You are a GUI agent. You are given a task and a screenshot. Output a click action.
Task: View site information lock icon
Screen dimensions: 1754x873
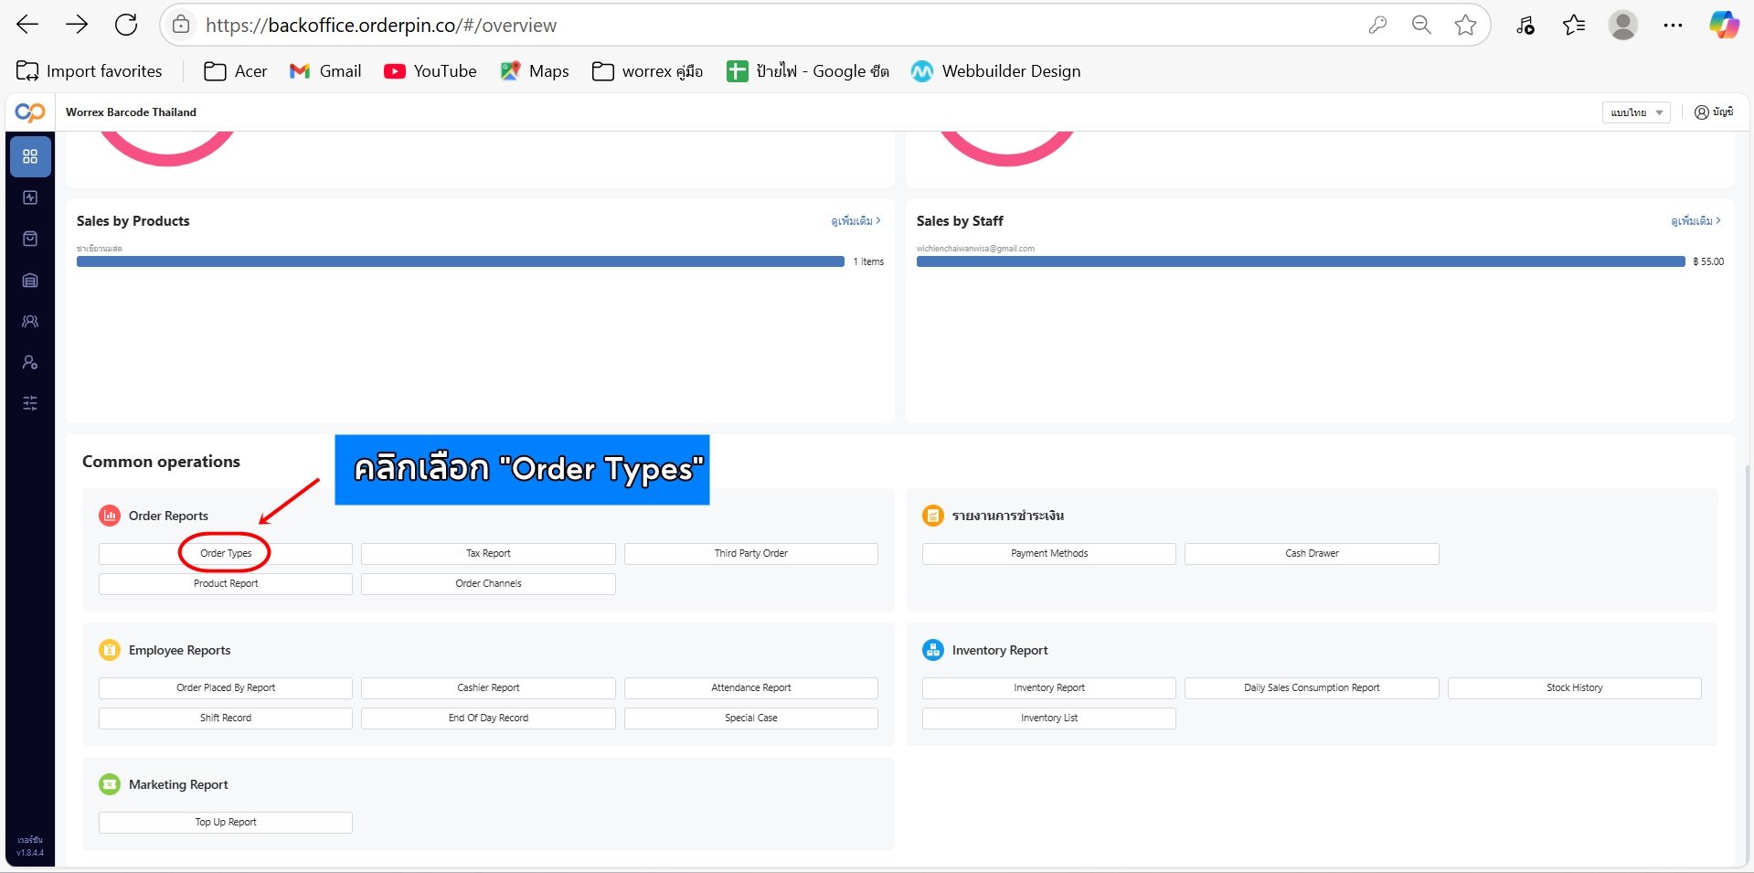click(x=182, y=25)
